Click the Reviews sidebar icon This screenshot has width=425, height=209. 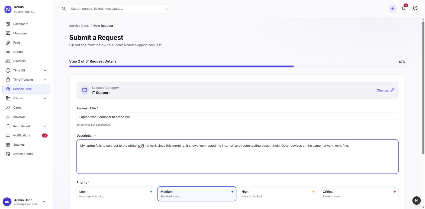pyautogui.click(x=8, y=117)
